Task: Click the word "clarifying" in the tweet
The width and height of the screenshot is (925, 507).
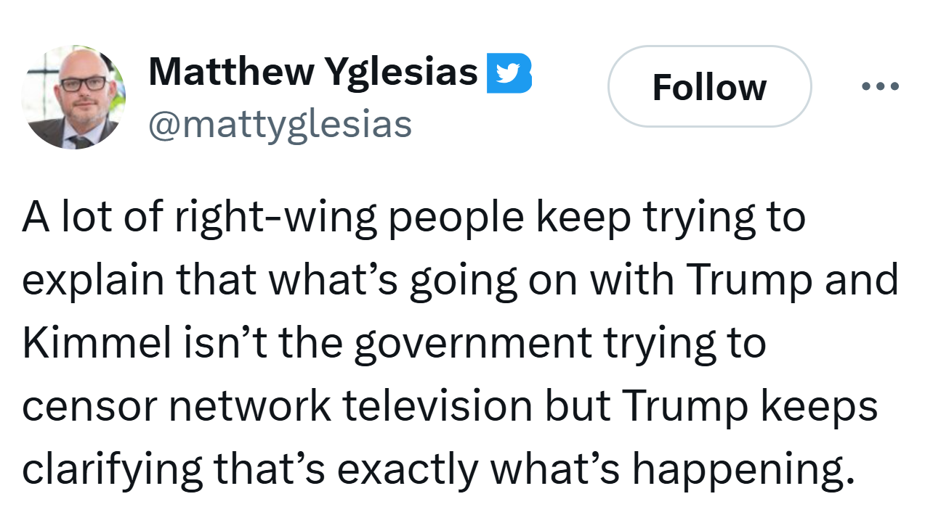Action: pyautogui.click(x=111, y=469)
